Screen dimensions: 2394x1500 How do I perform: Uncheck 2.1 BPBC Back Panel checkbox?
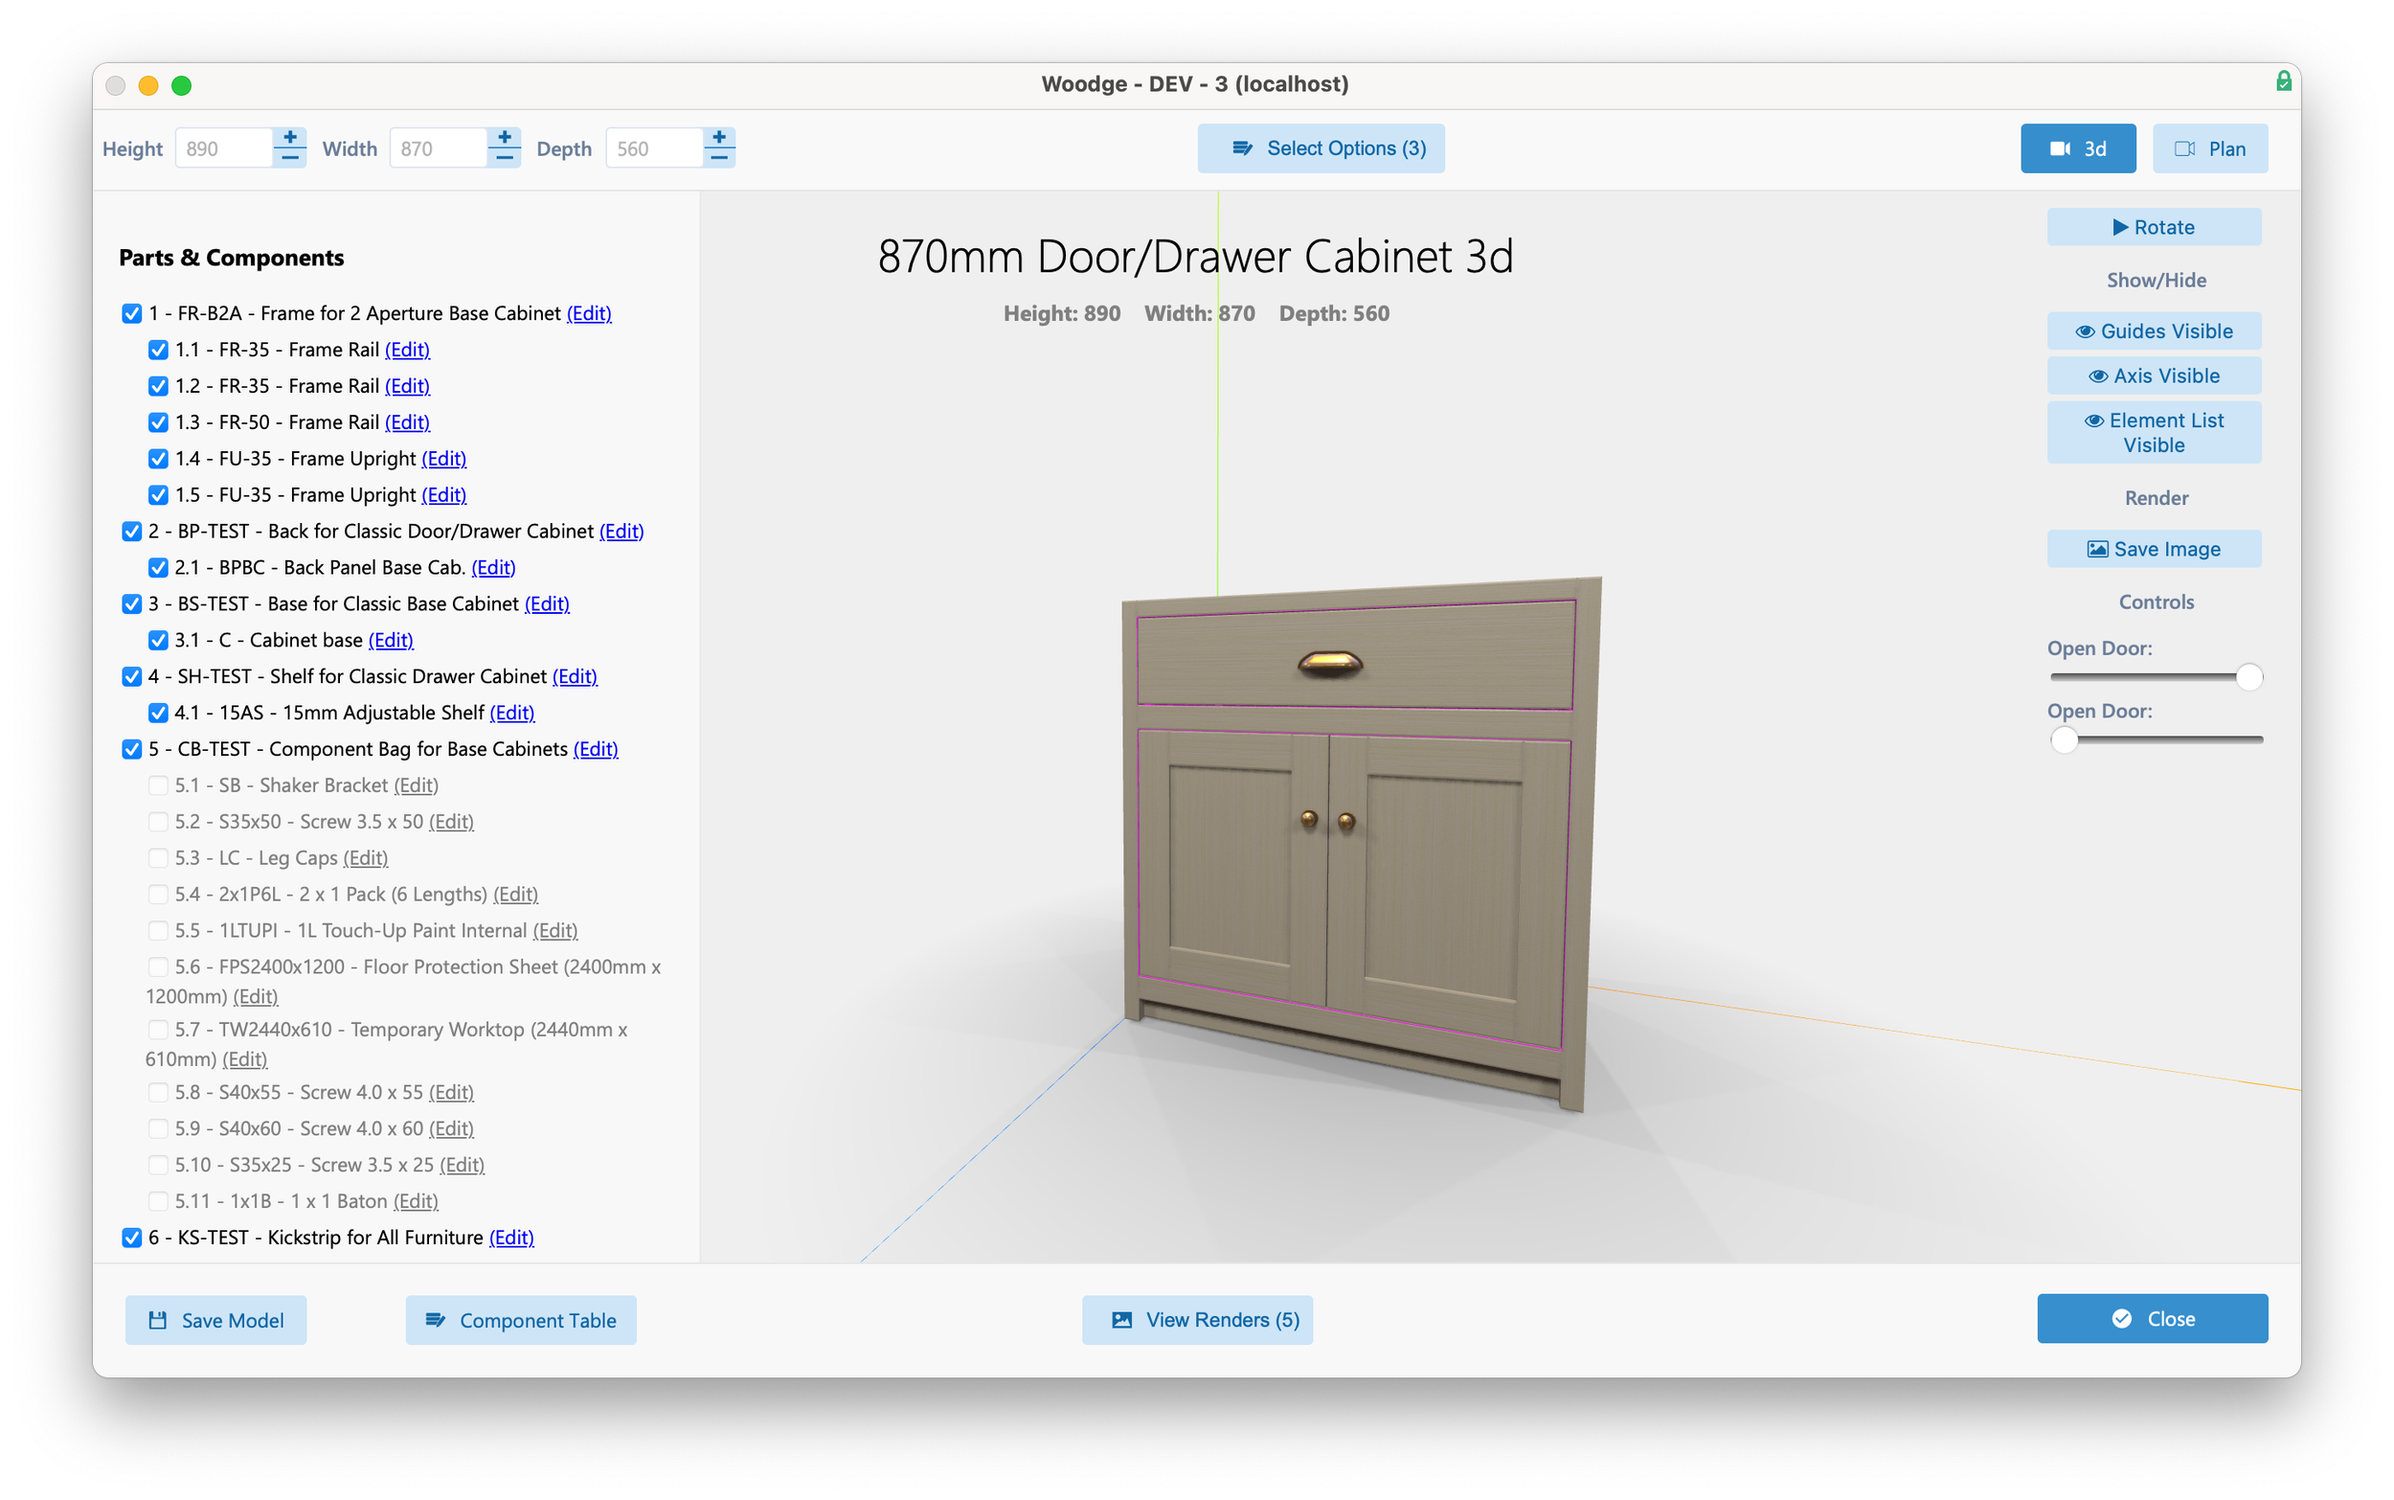click(x=158, y=567)
